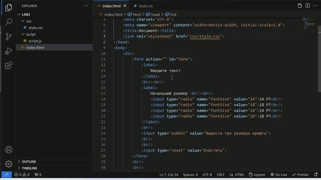This screenshot has height=180, width=321.
Task: Collapse the css folder
Action: (29, 21)
